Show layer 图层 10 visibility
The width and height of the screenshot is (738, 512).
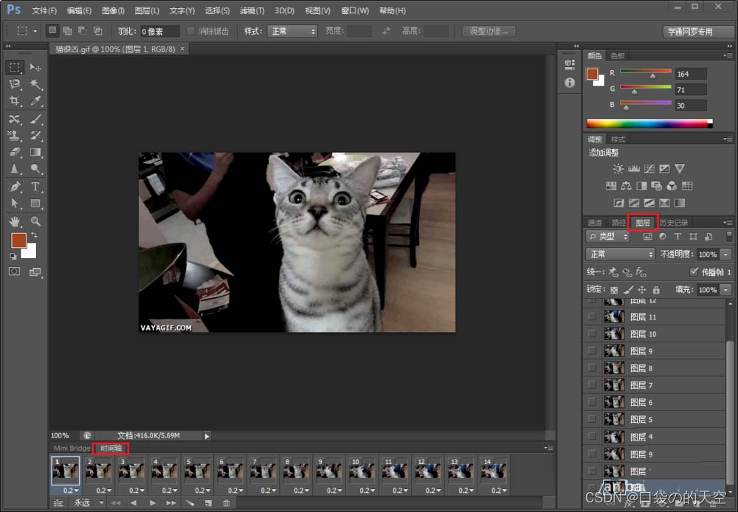(x=592, y=333)
